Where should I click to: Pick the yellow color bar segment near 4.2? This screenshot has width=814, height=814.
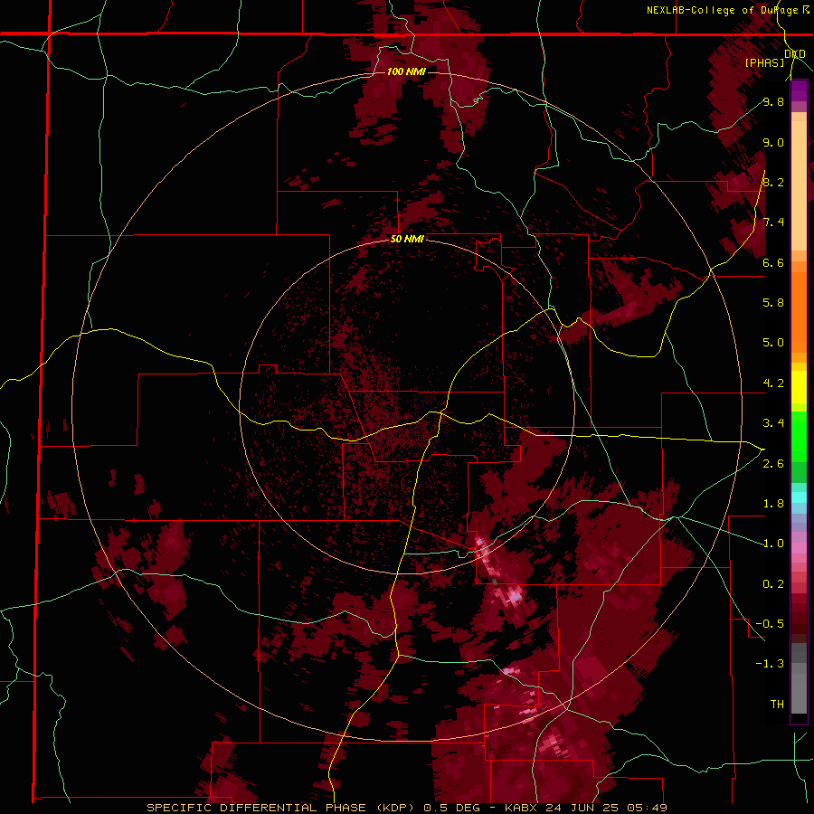click(x=799, y=387)
